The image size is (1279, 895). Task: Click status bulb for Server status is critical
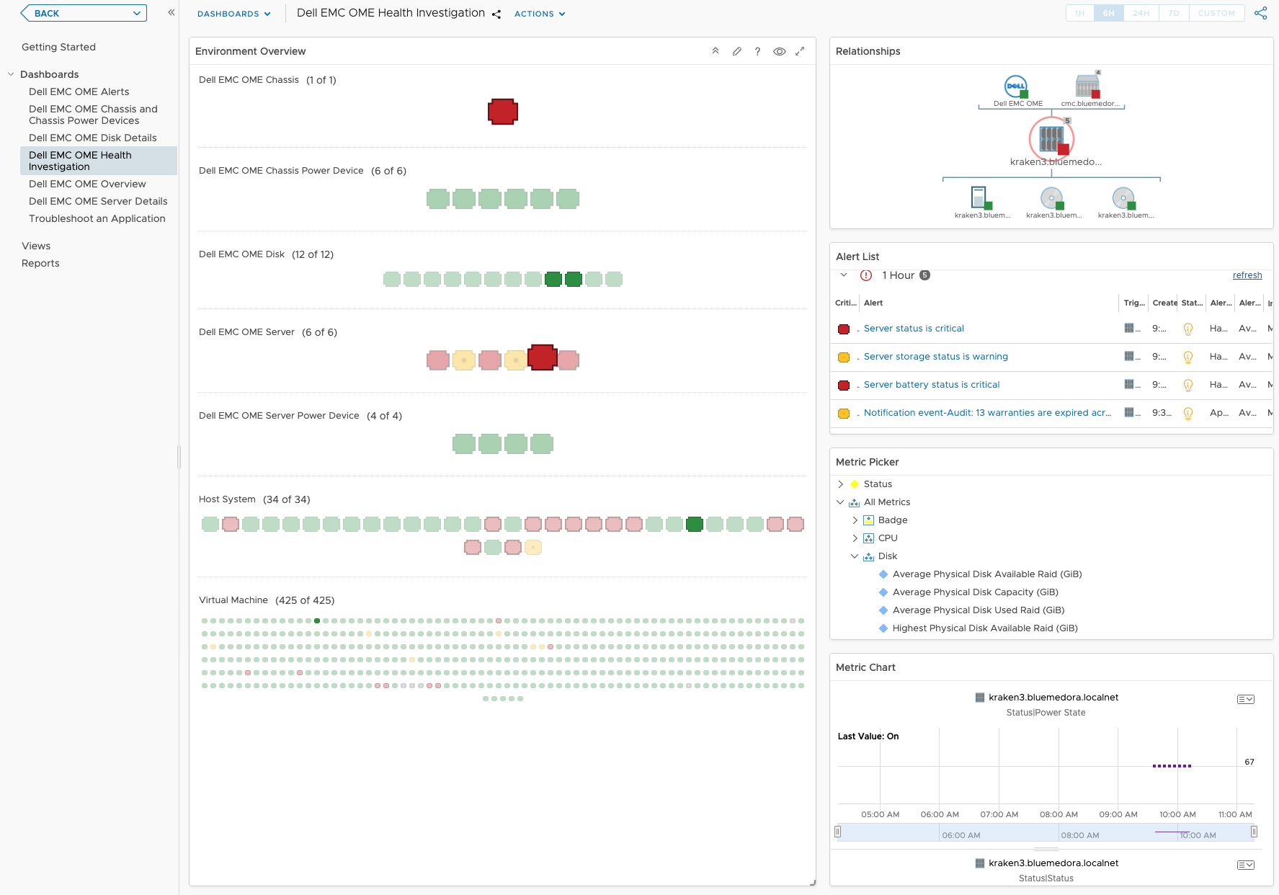1188,329
